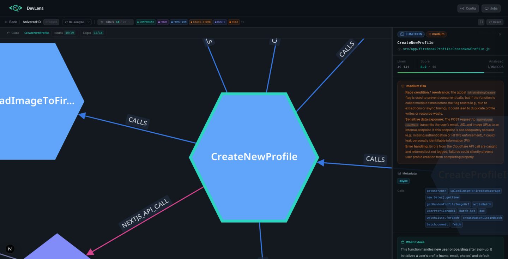Click the new Date().getTime call tag
508x259 pixels.
click(x=442, y=198)
